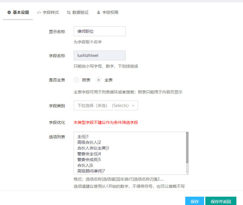Click the 保存 button
This screenshot has width=243, height=205.
coord(194,201)
